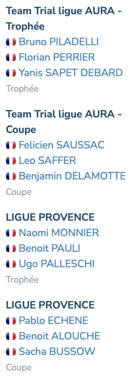
Task: Open Naomi MONNIER profile link
Action: [59, 232]
